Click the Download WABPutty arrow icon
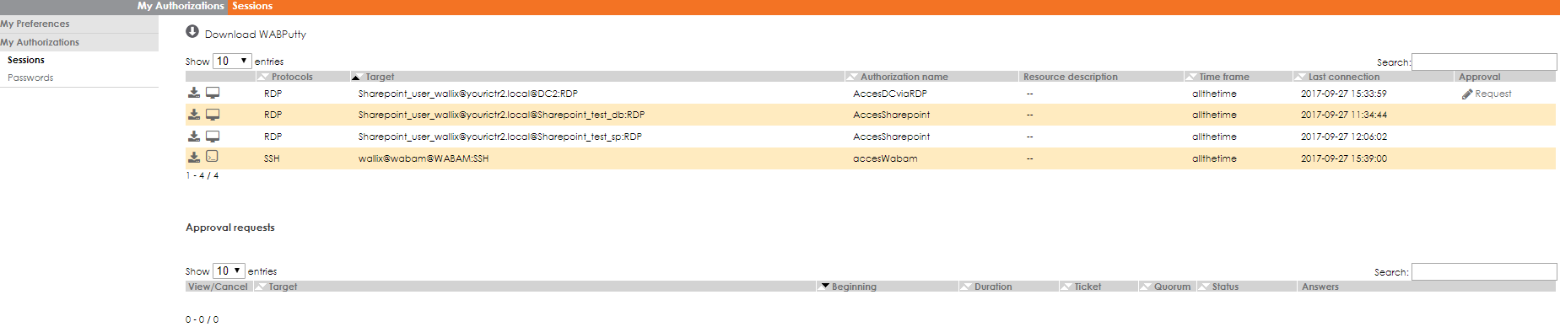 [x=192, y=32]
